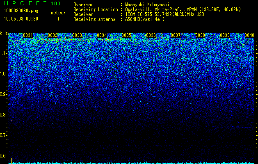Click the Receiving antenna label
This screenshot has height=164, width=258.
click(94, 19)
